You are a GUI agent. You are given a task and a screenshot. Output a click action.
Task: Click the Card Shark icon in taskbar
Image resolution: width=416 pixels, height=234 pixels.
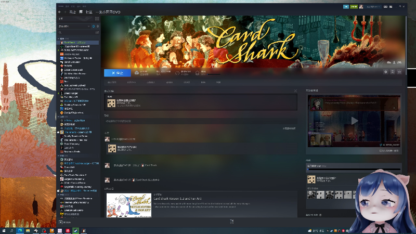pyautogui.click(x=83, y=231)
